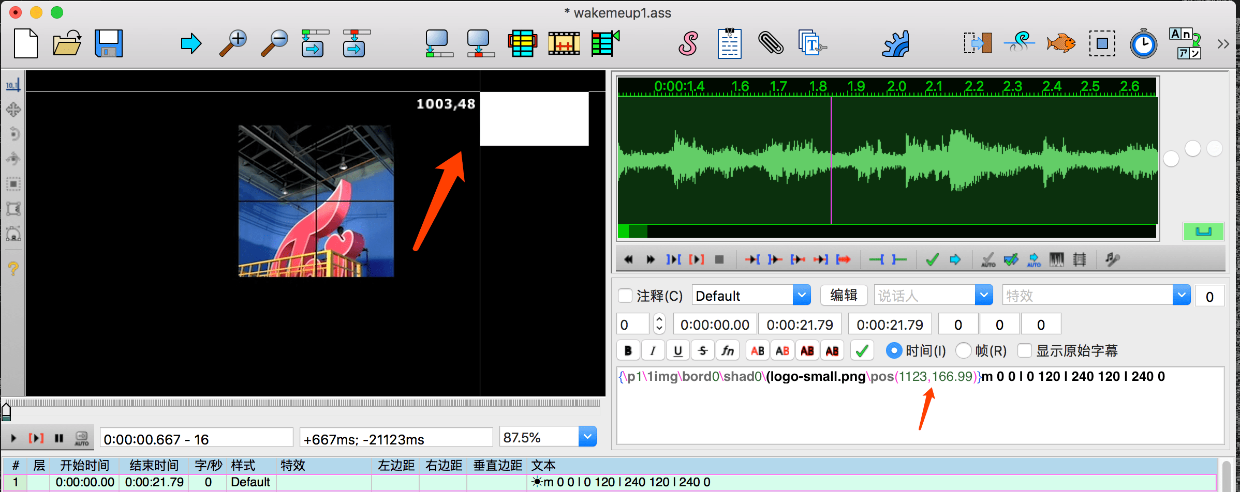The height and width of the screenshot is (492, 1240).
Task: Select subtitle row 1 in grid
Action: 610,482
